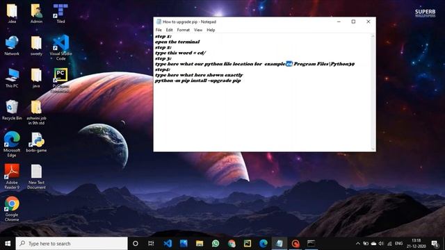Launch Visual Studio Code from the desktop

click(60, 48)
